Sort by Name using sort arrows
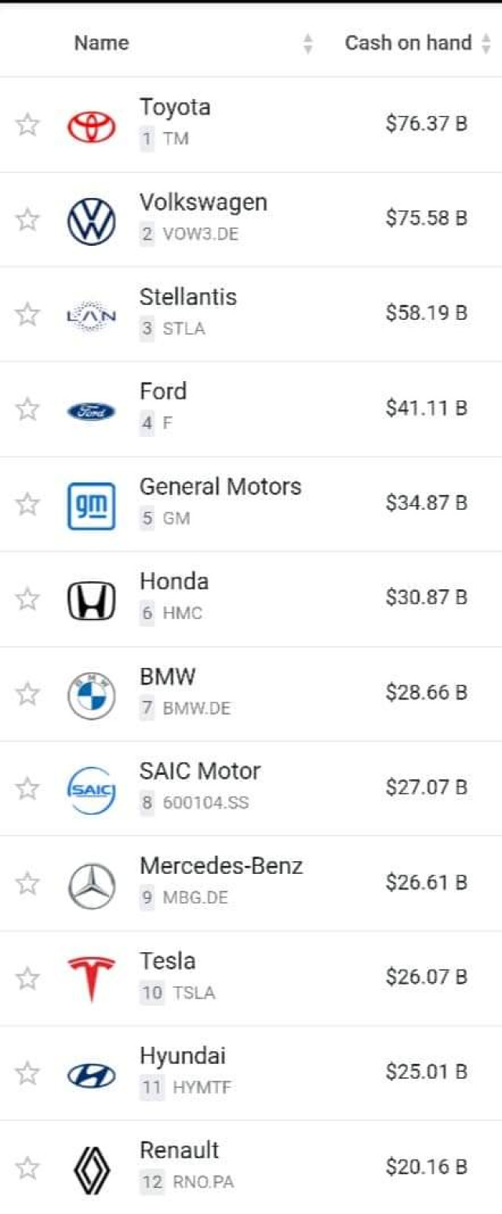The width and height of the screenshot is (502, 1214). 308,43
